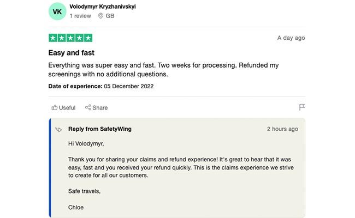Click the "Hi Volodymyr," greeting in reply
Image resolution: width=355 pixels, height=218 pixels.
86,144
